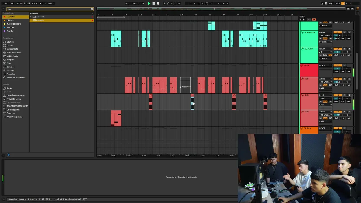This screenshot has height=203, width=361.
Task: Open Key map mode
Action: click(330, 3)
